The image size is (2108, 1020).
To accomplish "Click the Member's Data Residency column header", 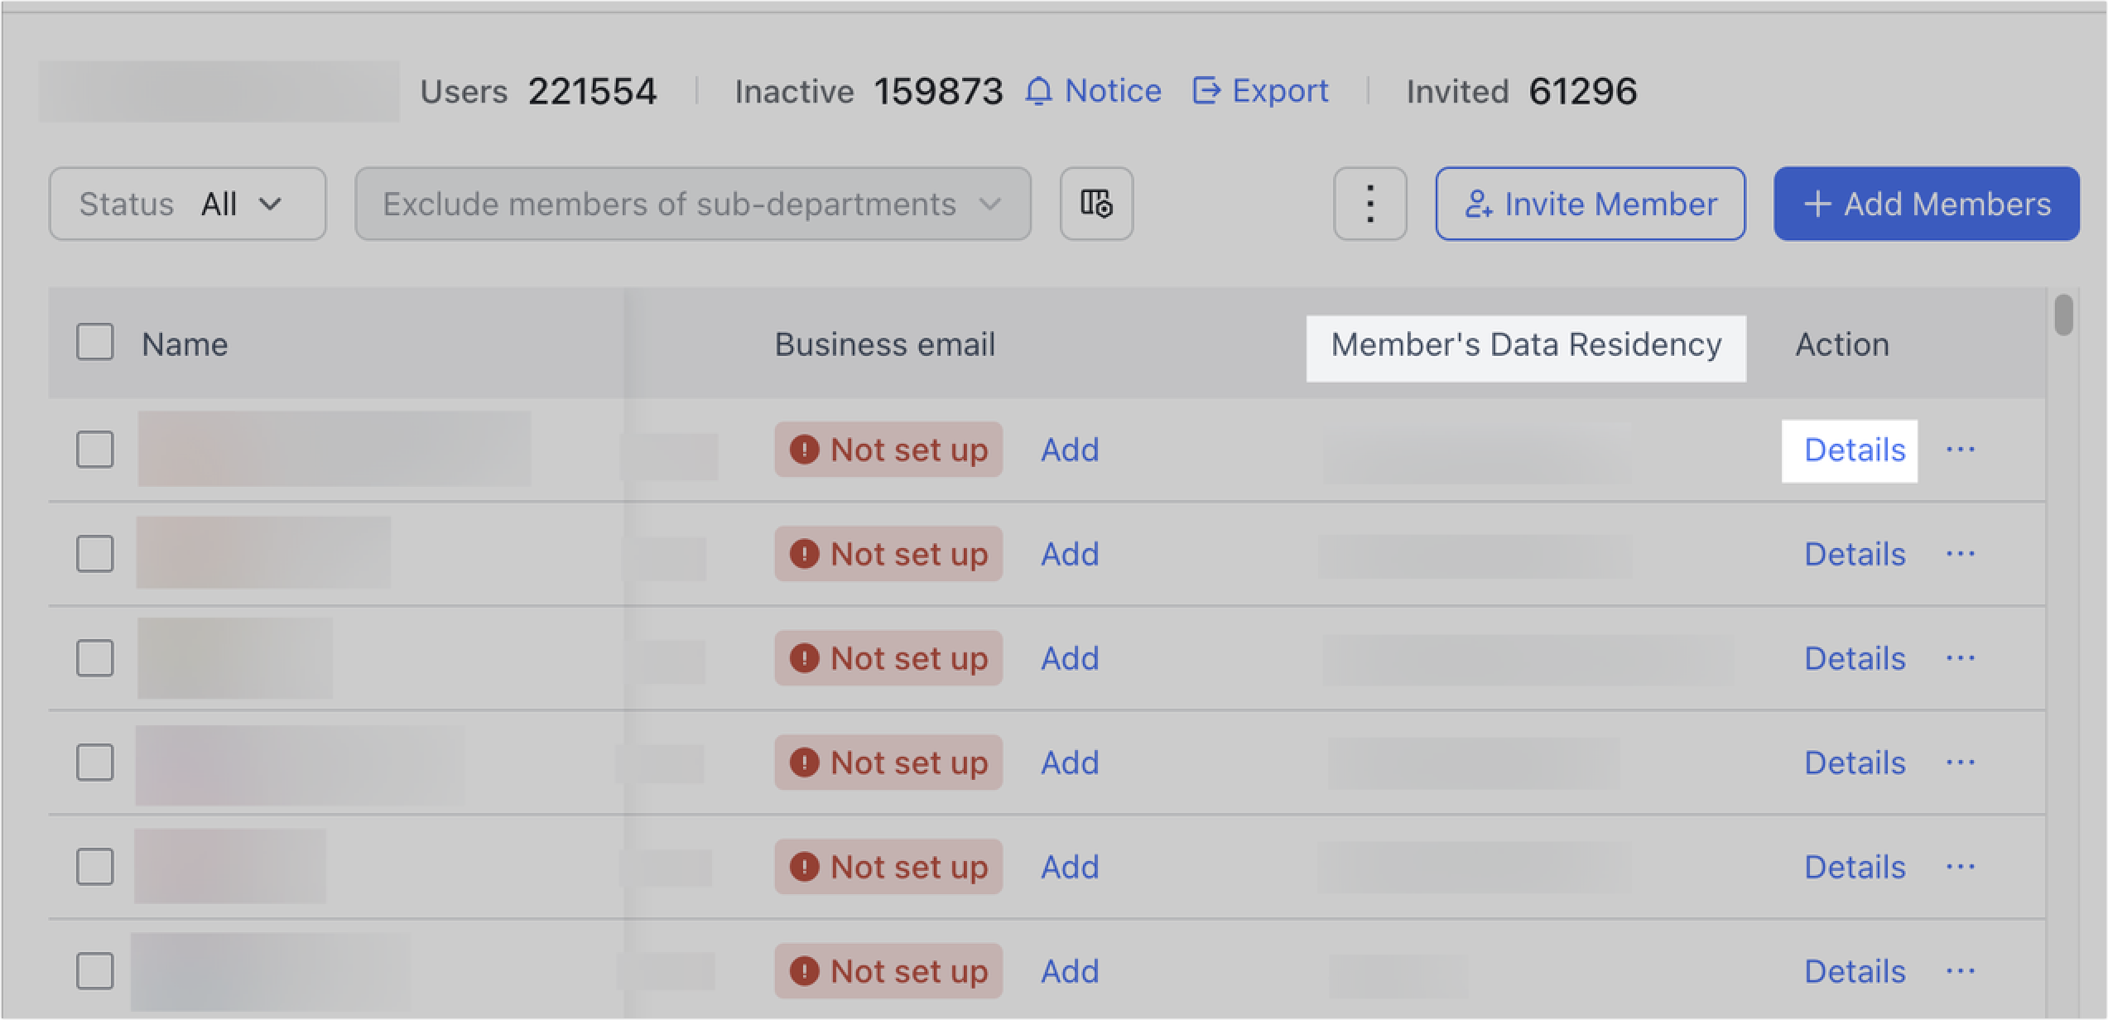I will tap(1526, 344).
